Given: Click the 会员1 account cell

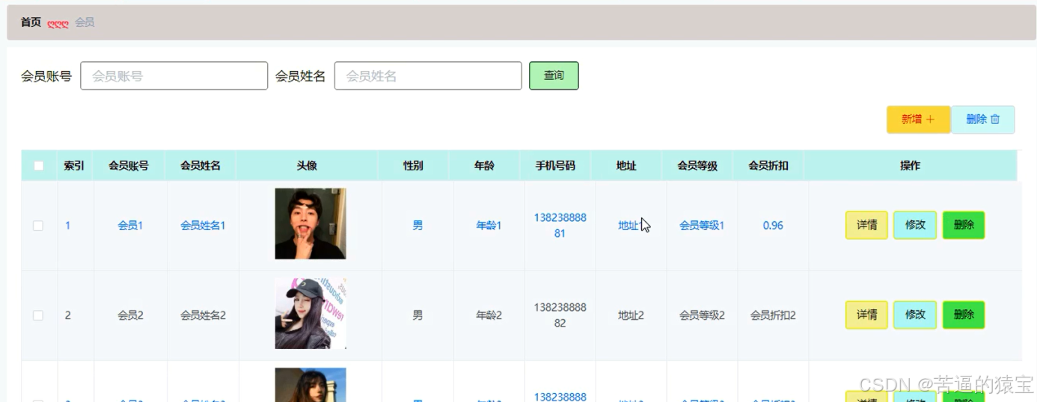Looking at the screenshot, I should pyautogui.click(x=130, y=226).
